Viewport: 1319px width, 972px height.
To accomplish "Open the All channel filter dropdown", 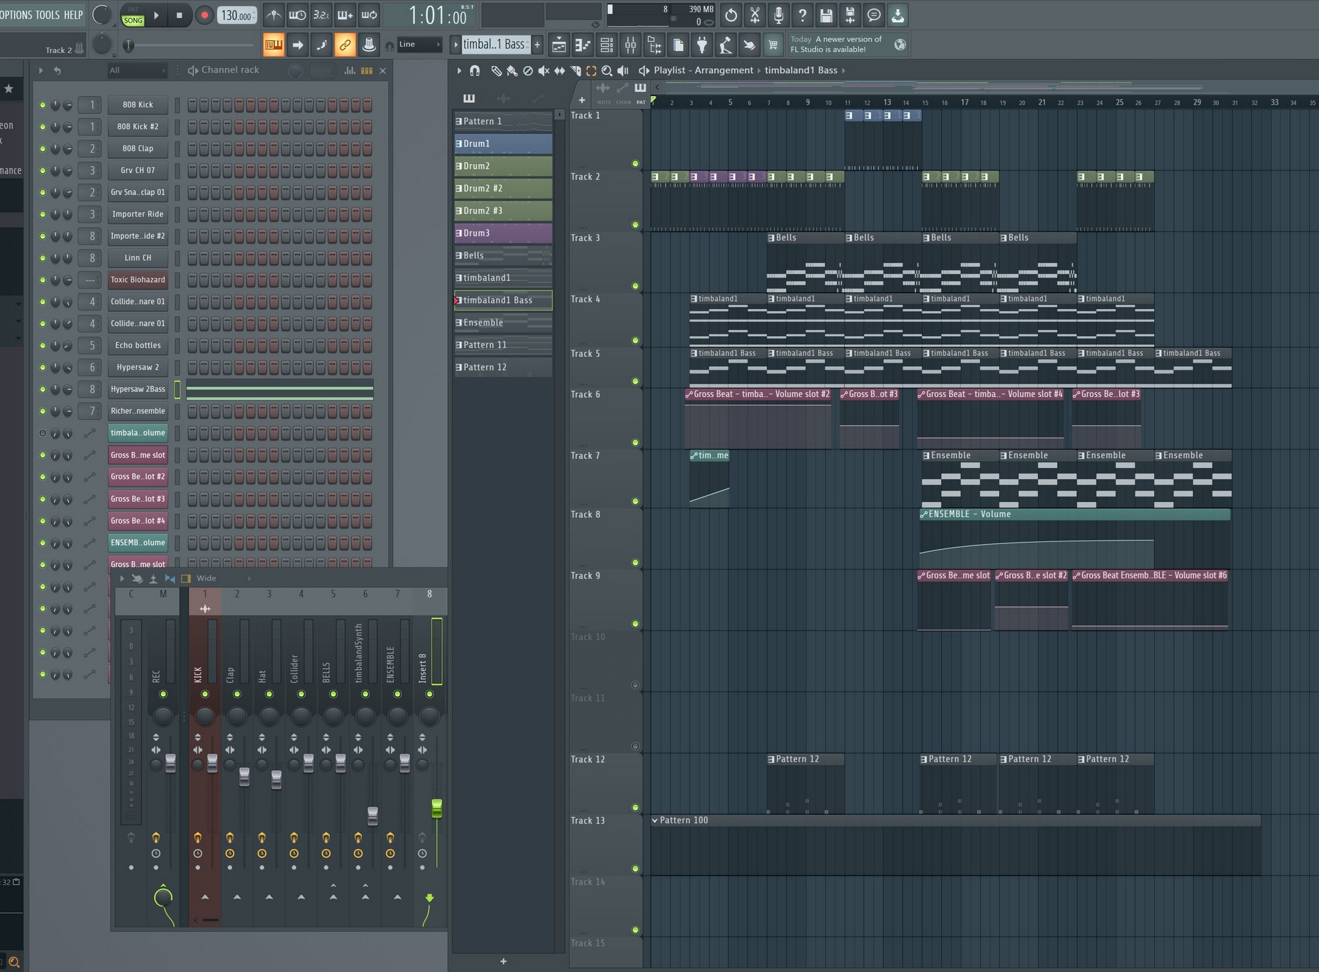I will click(137, 70).
